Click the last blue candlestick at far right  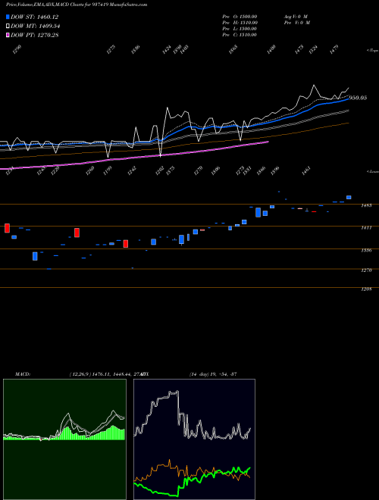point(349,198)
